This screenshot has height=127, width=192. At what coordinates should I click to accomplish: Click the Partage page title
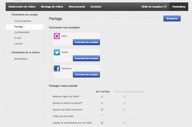[55, 19]
